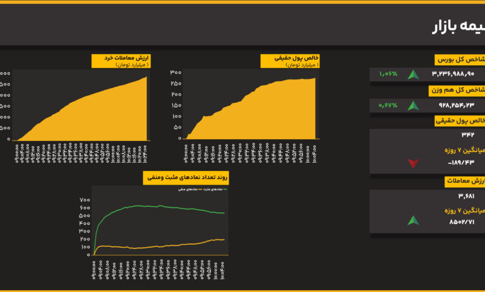Screen dimensions: 485x292
Task: Click the red down arrow next to -189.43
Action: point(413,163)
